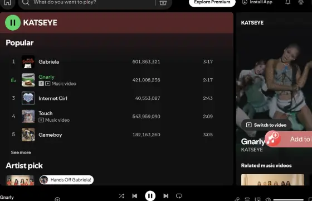This screenshot has height=201, width=312.
Task: Click the Gnarly title in the bottom player bar
Action: [7, 198]
